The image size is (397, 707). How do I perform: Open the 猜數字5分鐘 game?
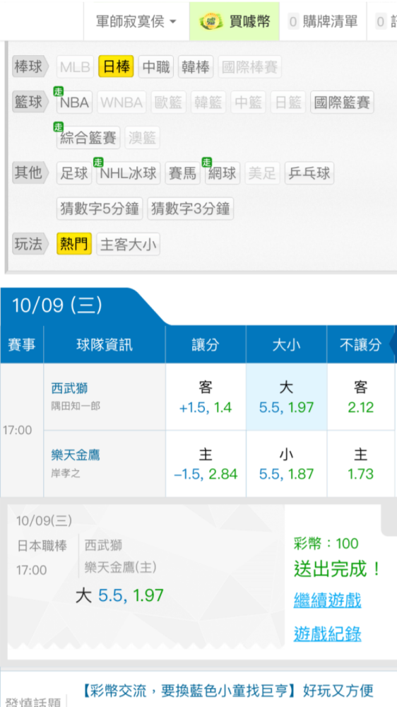[100, 209]
